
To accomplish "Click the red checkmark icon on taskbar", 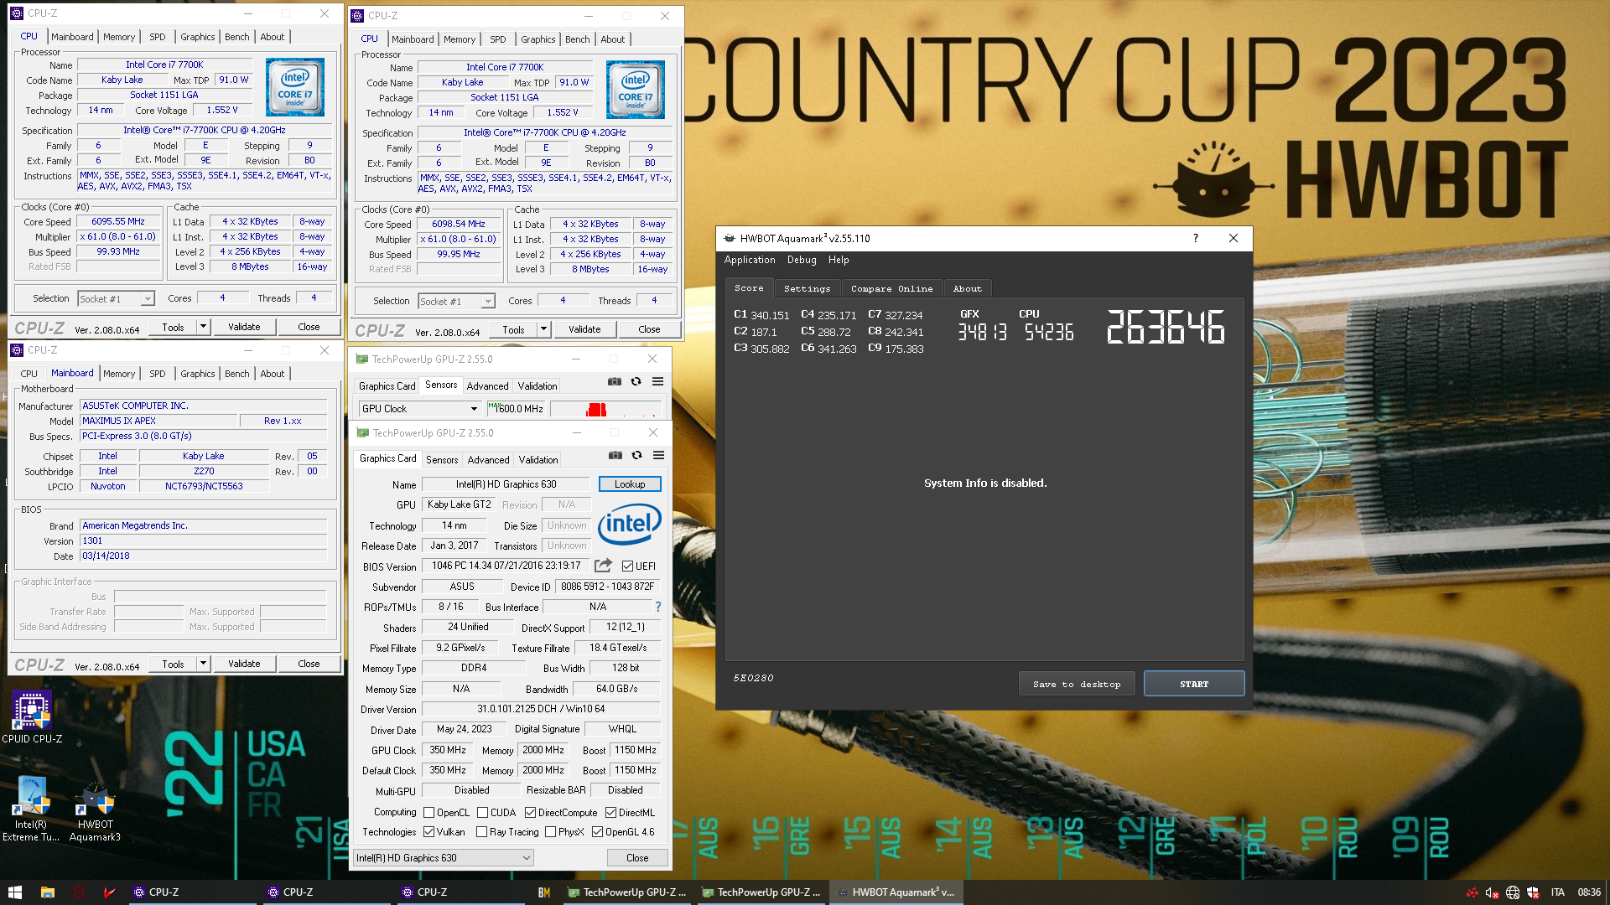I will tap(109, 892).
